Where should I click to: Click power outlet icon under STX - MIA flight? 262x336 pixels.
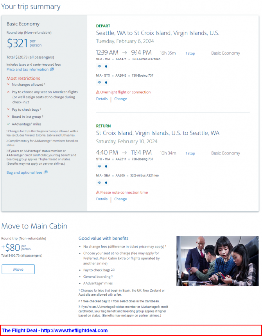point(106,166)
